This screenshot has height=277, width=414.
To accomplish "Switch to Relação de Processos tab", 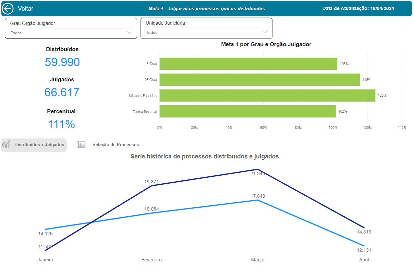I will 115,145.
